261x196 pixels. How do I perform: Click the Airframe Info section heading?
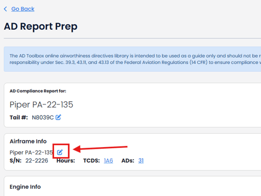point(28,141)
